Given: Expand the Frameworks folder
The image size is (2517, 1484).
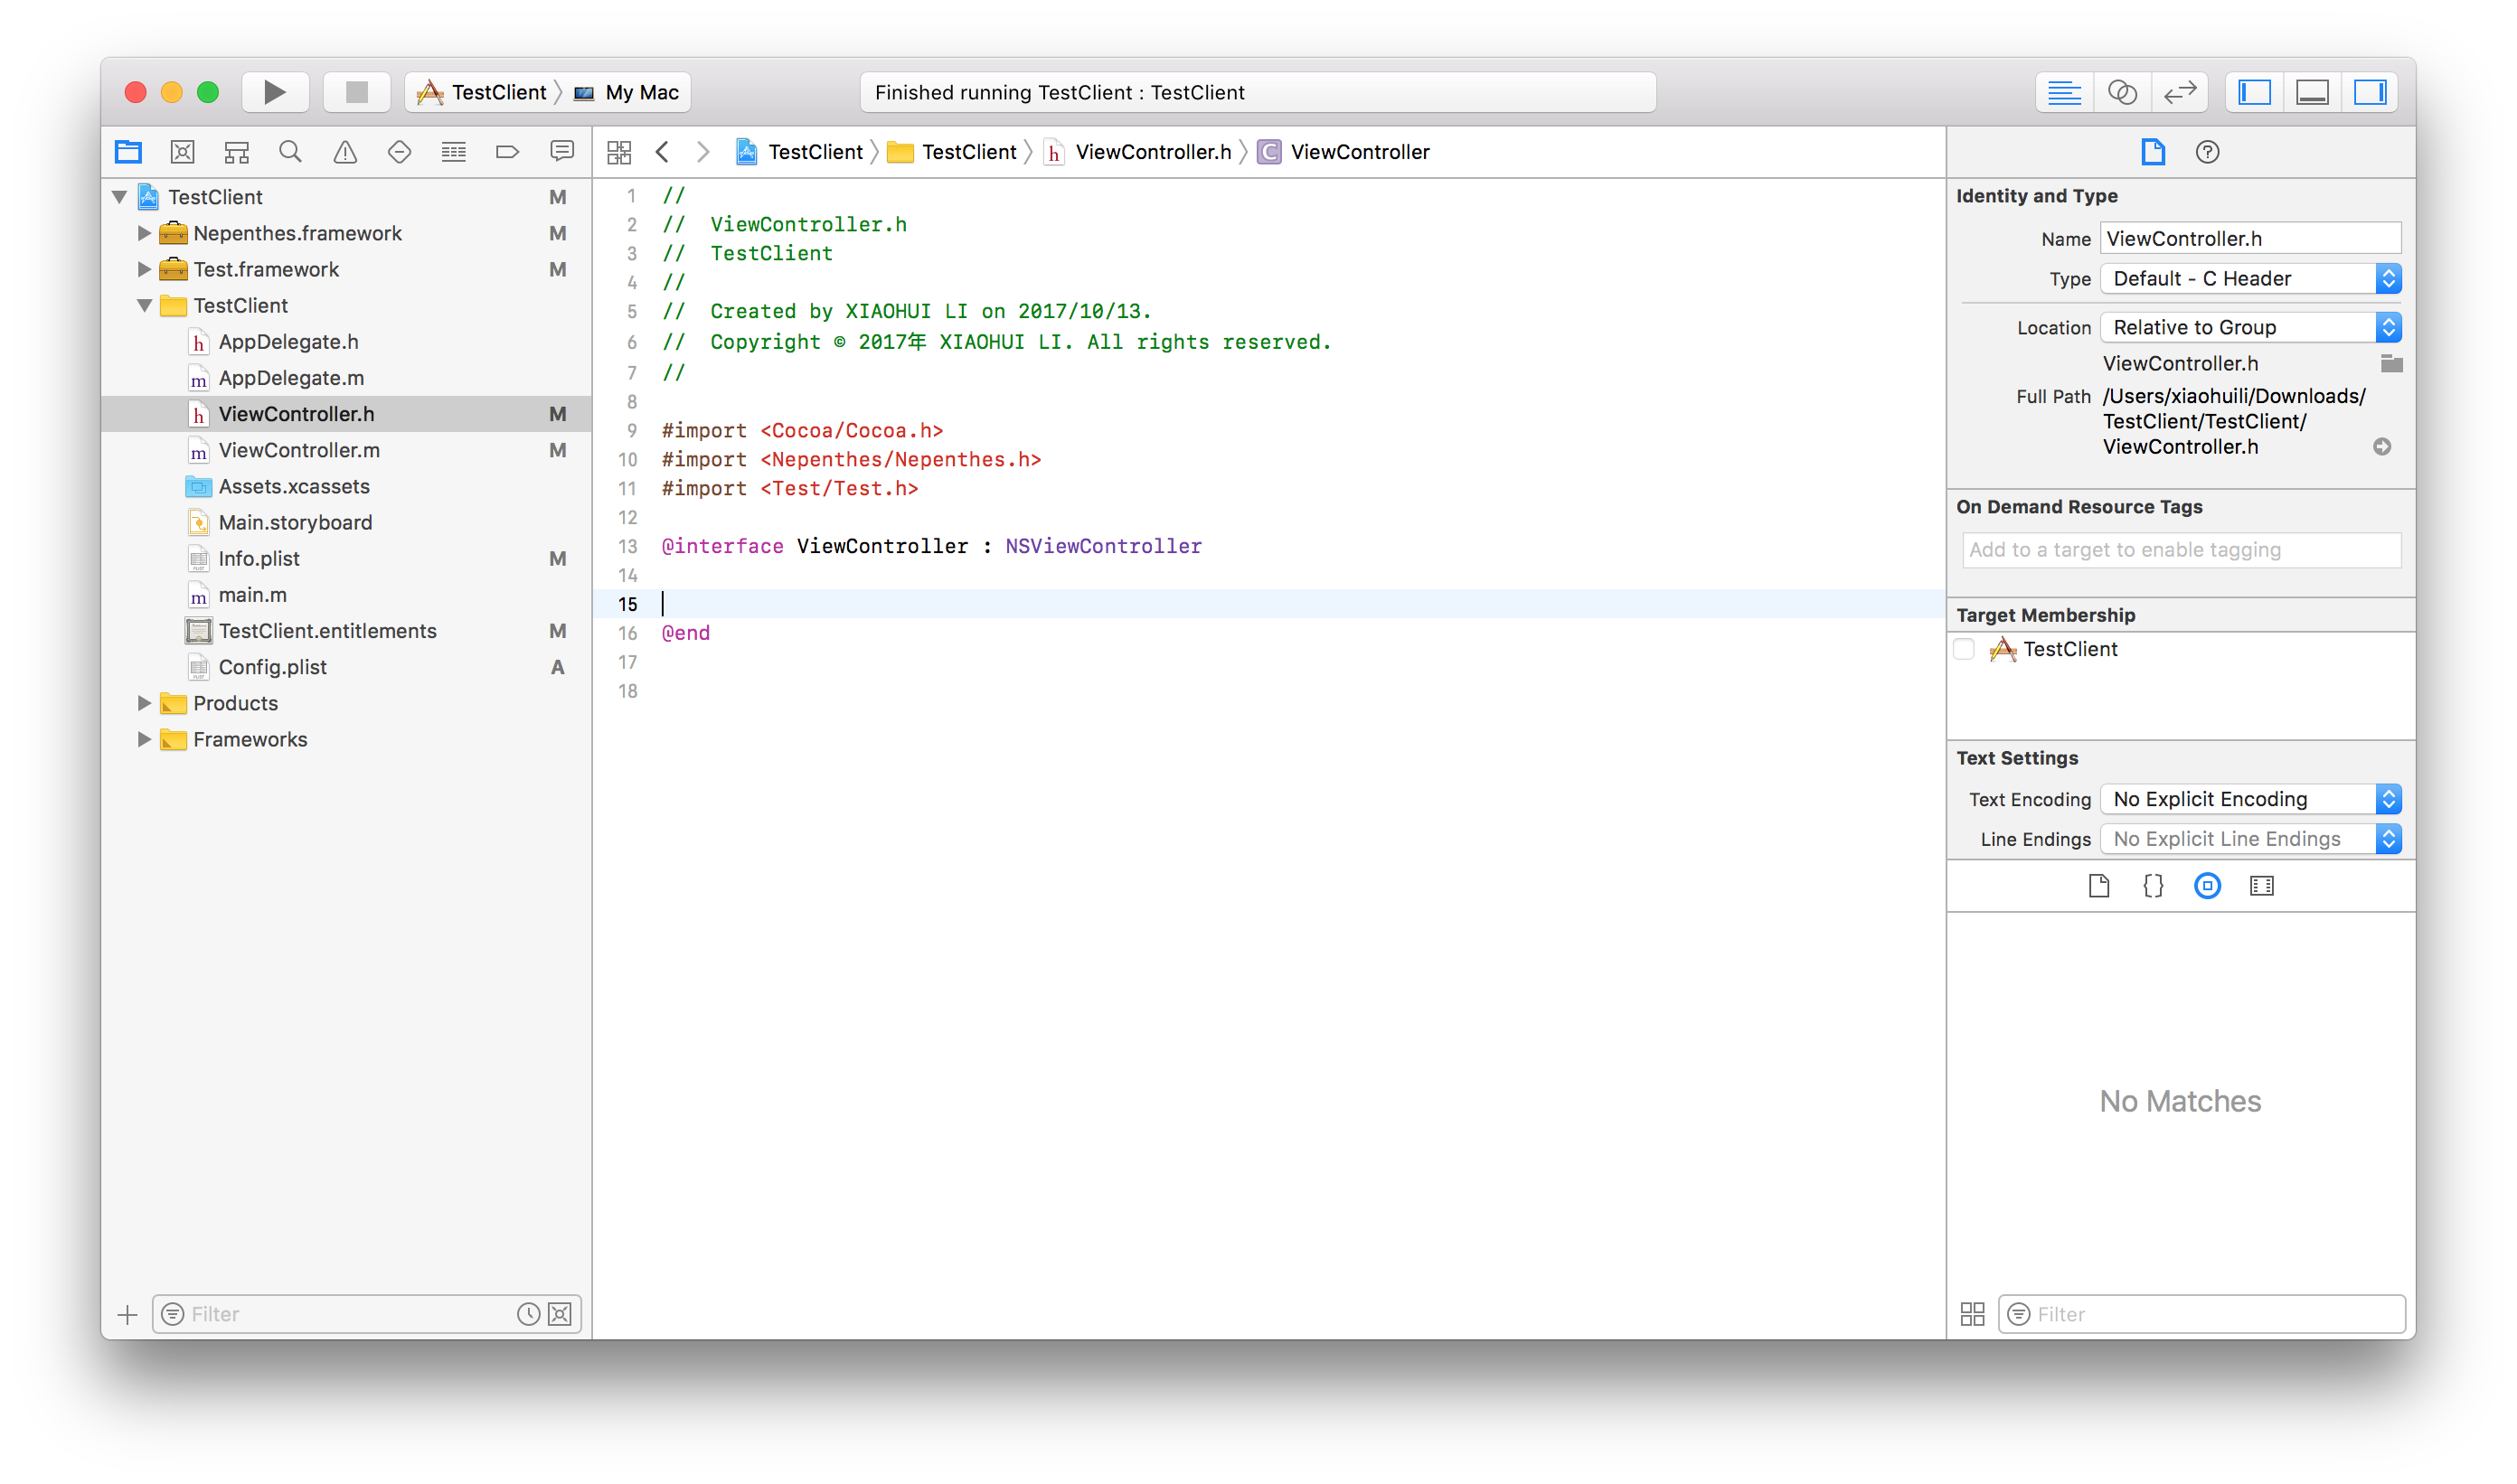Looking at the screenshot, I should tap(144, 739).
